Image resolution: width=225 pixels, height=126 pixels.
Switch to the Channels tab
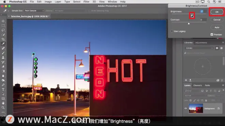(198, 85)
